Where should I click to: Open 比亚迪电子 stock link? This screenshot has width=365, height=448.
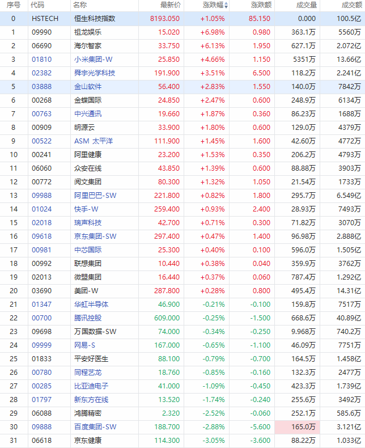point(91,386)
